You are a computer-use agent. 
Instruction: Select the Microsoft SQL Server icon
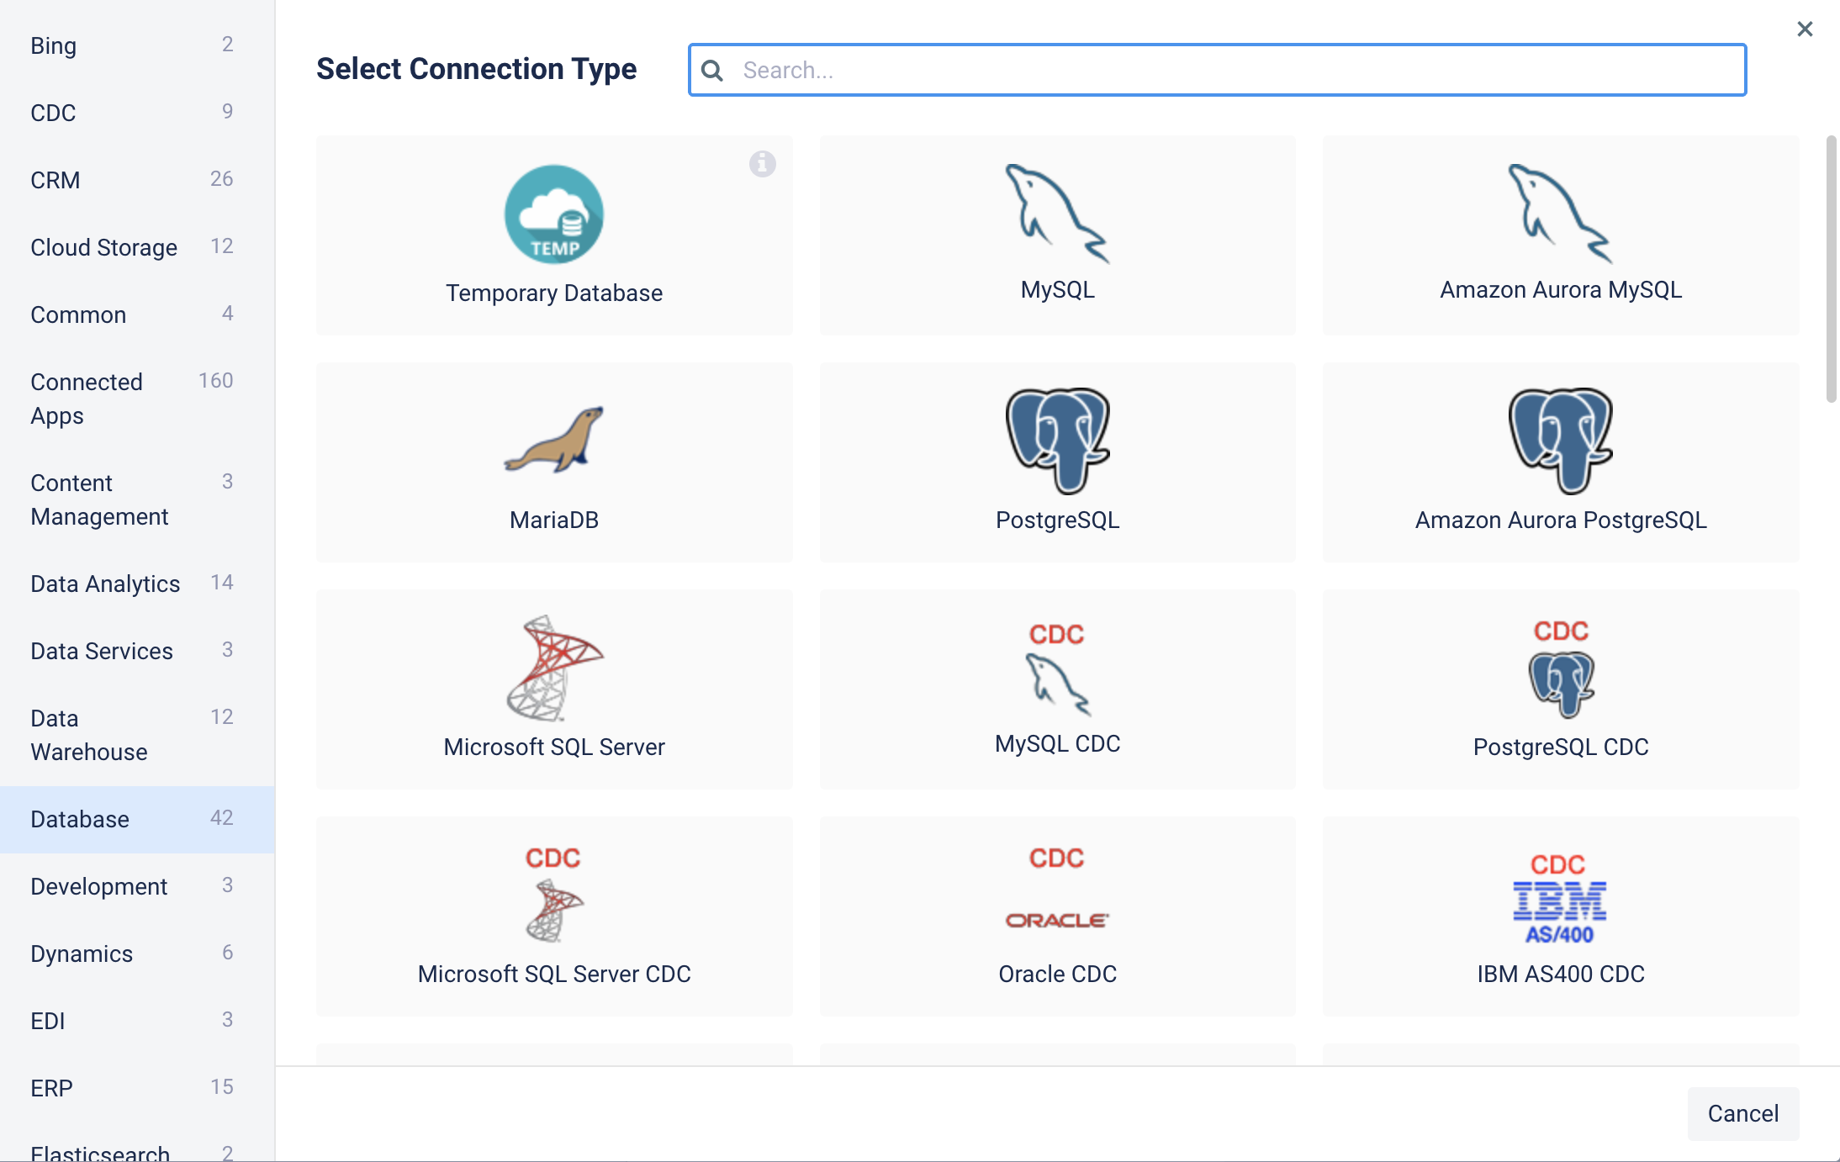(x=554, y=668)
